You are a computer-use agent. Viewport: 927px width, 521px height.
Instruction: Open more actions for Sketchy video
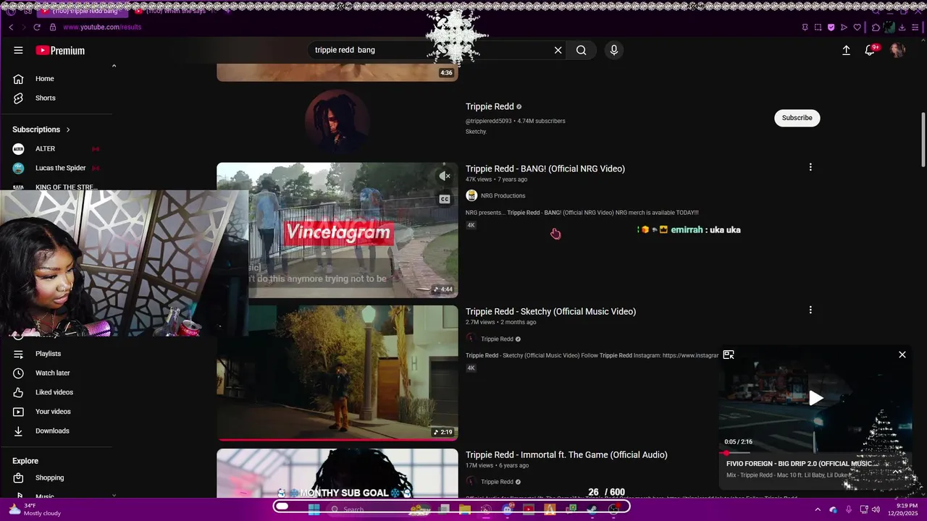[810, 310]
